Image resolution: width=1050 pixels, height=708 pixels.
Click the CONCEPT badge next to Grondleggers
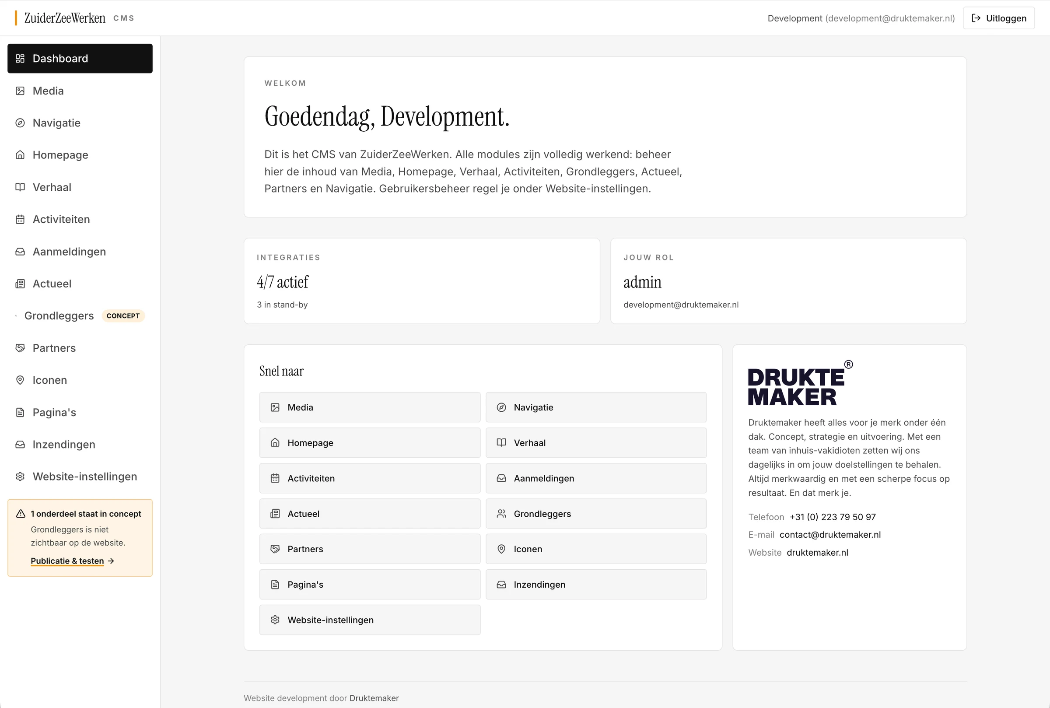pos(123,315)
